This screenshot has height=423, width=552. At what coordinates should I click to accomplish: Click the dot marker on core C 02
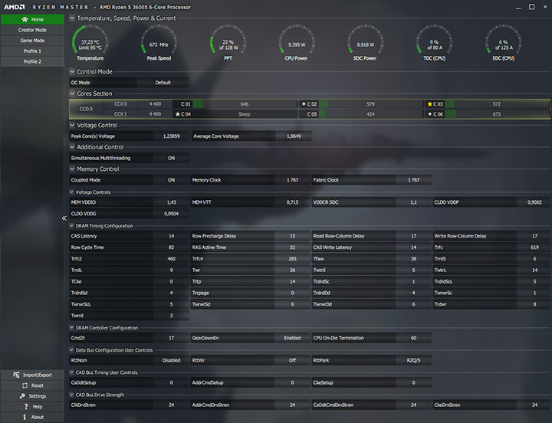point(304,104)
